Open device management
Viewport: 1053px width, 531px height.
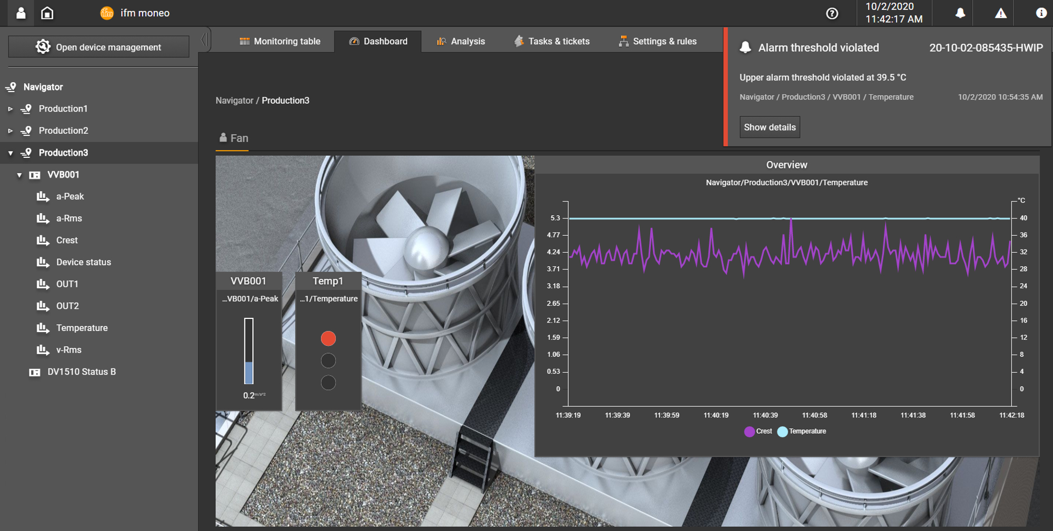pos(98,47)
